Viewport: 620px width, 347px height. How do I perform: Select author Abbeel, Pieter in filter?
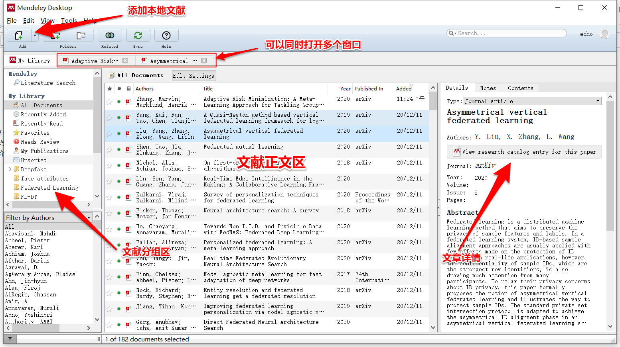pos(27,240)
